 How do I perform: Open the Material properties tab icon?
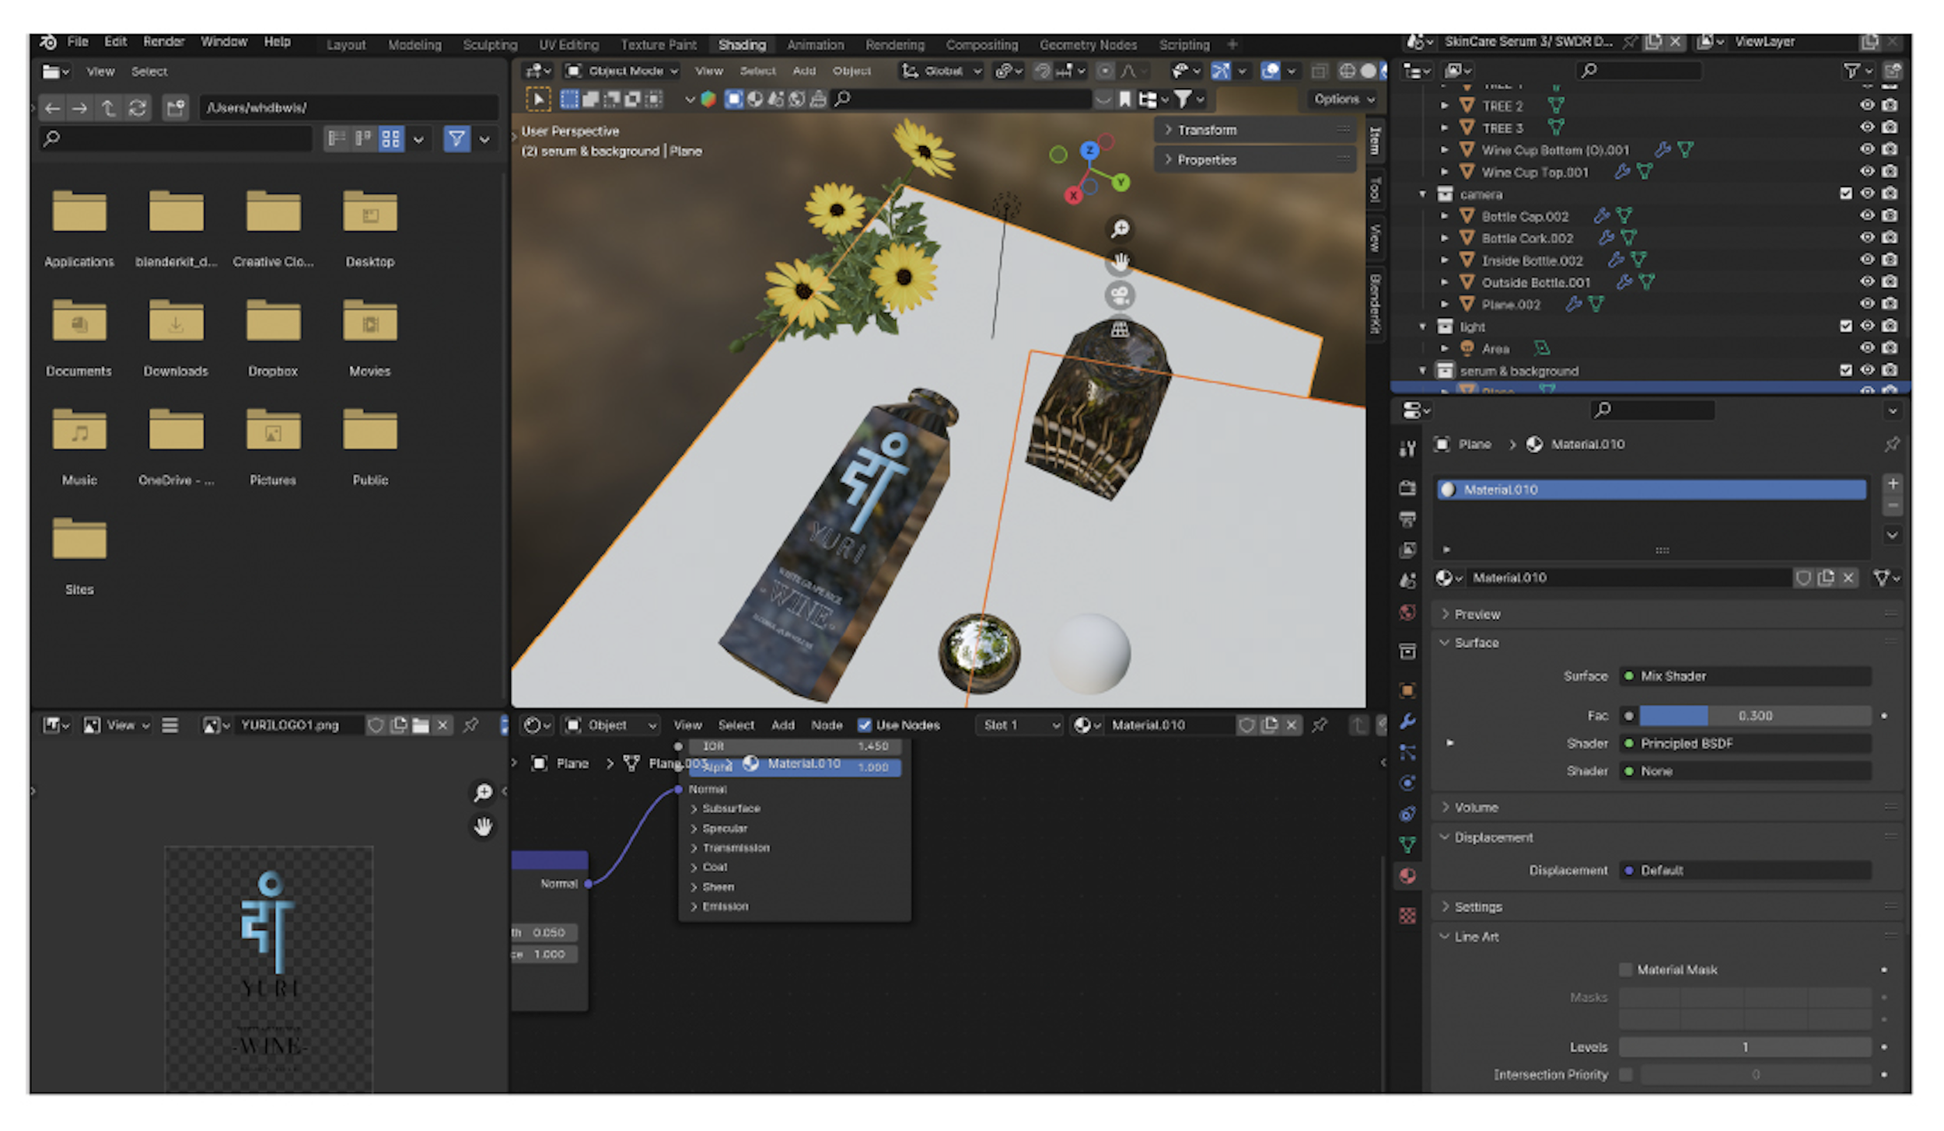click(1407, 877)
